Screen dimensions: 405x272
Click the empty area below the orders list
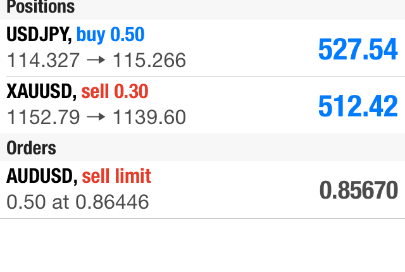(x=202, y=247)
